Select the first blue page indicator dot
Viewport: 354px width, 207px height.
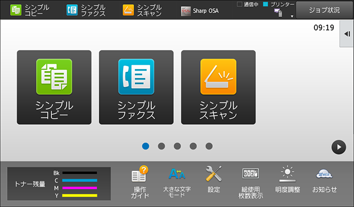tap(146, 146)
